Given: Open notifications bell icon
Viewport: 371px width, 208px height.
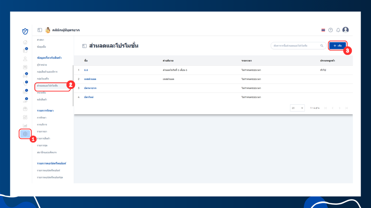Looking at the screenshot, I should [x=338, y=30].
